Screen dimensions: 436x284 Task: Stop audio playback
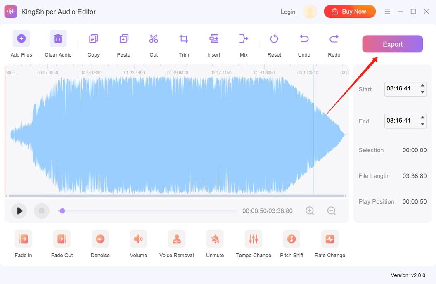pos(41,211)
